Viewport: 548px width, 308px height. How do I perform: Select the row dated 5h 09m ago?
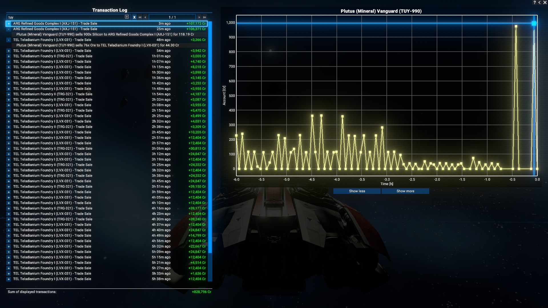coord(107,252)
